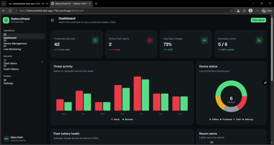Open Theft Alerts page
Screen dimensions: 274x145
[23, 62]
